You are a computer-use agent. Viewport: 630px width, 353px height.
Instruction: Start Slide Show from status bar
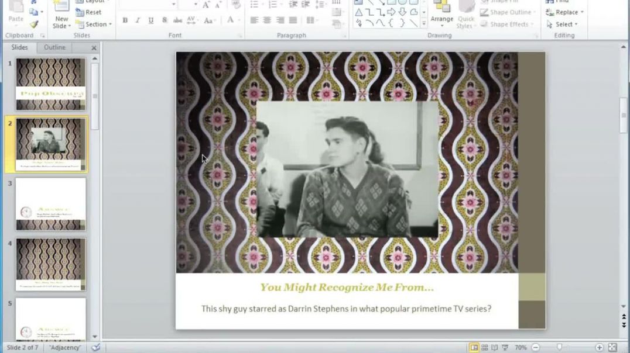point(505,347)
